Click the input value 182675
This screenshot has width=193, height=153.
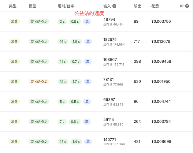[110, 39]
